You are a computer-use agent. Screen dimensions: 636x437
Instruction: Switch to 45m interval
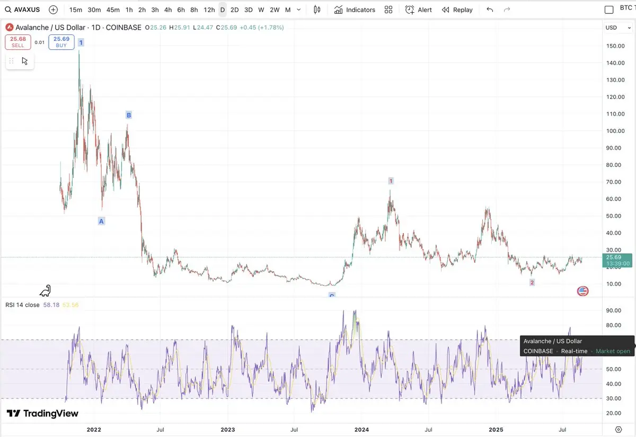pos(113,10)
